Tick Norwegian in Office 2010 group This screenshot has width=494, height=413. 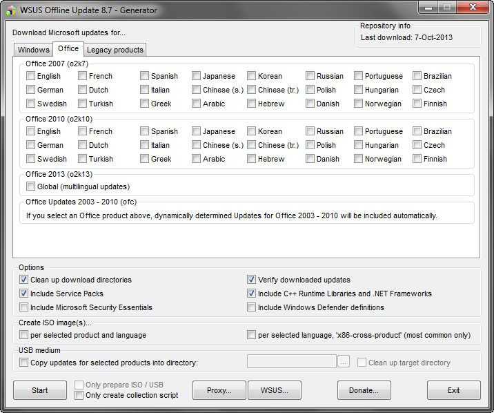pos(358,159)
